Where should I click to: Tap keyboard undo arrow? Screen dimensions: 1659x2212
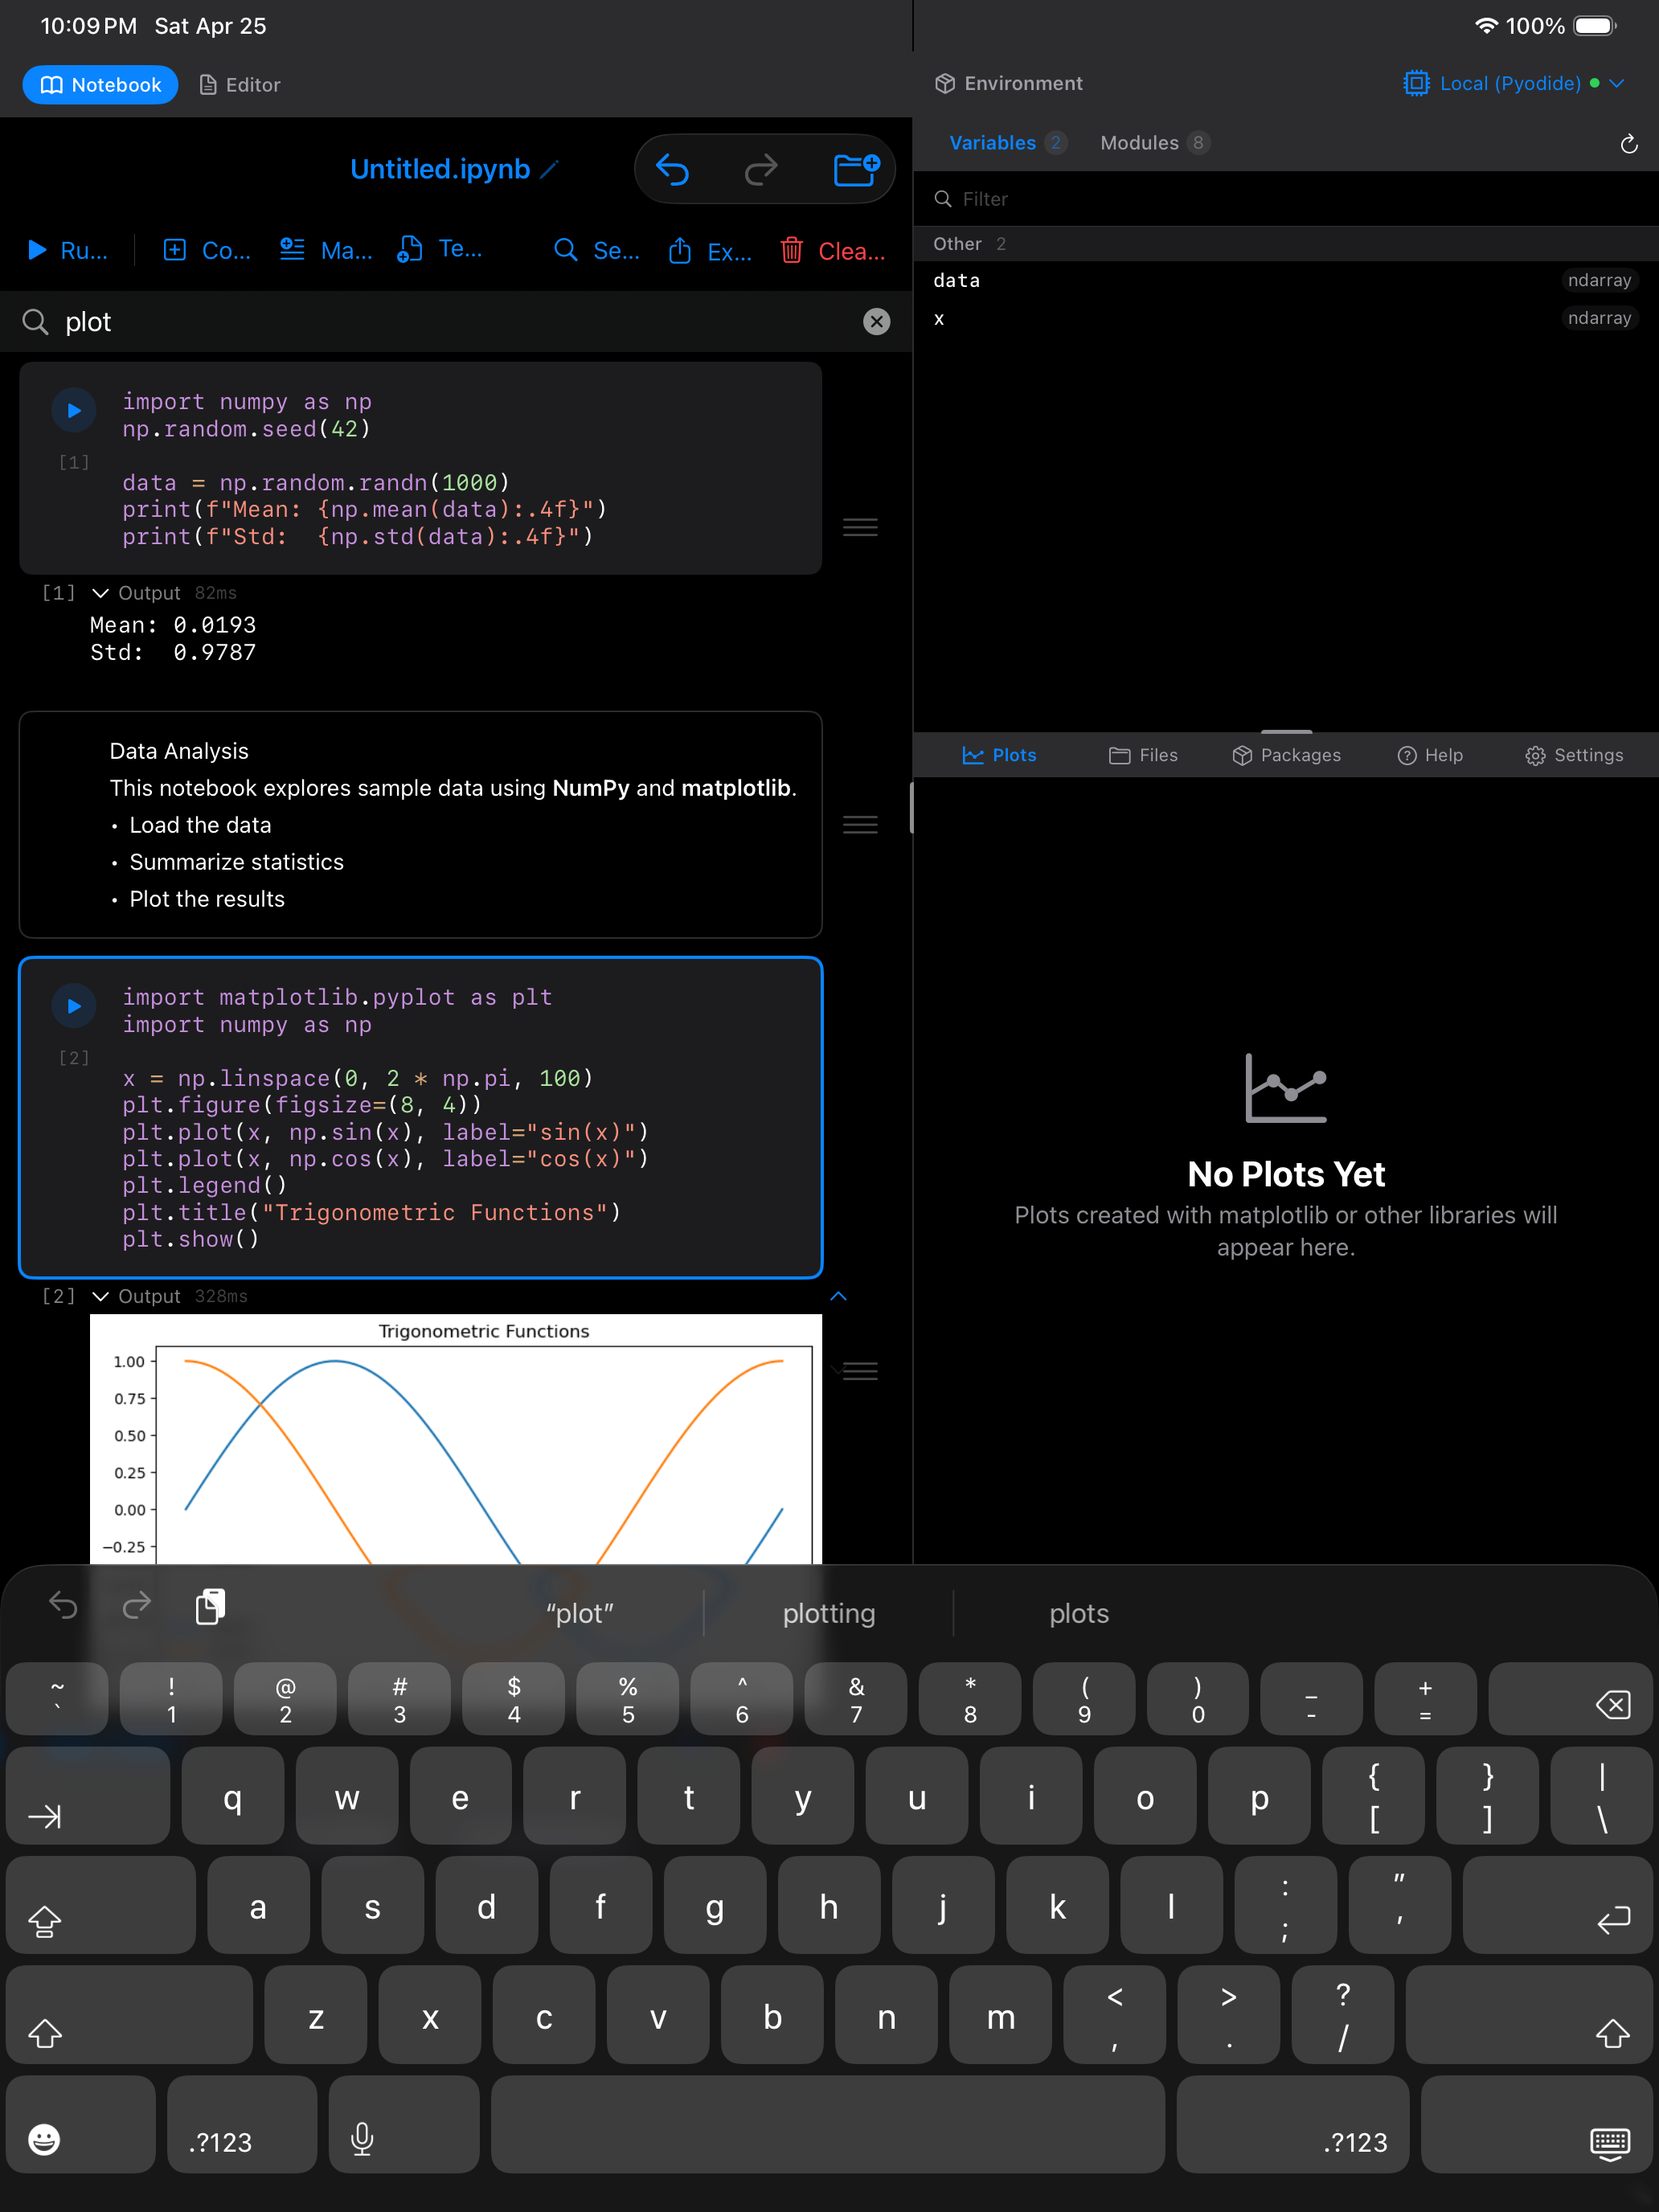[x=63, y=1606]
